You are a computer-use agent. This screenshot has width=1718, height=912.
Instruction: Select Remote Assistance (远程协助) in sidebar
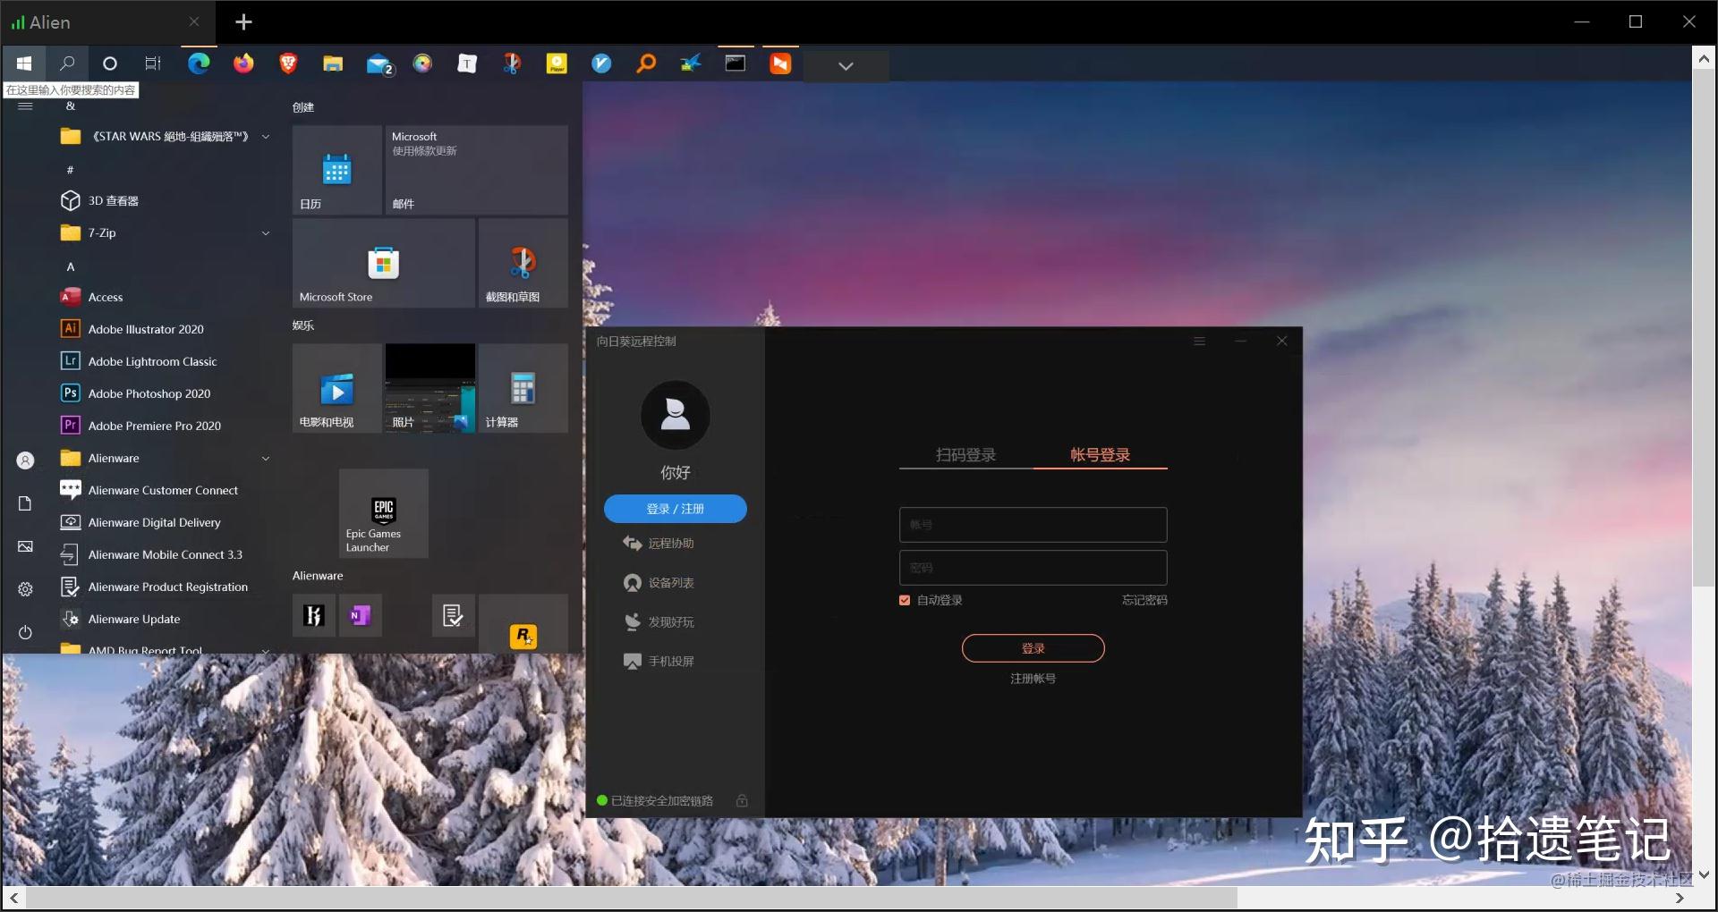pos(670,544)
